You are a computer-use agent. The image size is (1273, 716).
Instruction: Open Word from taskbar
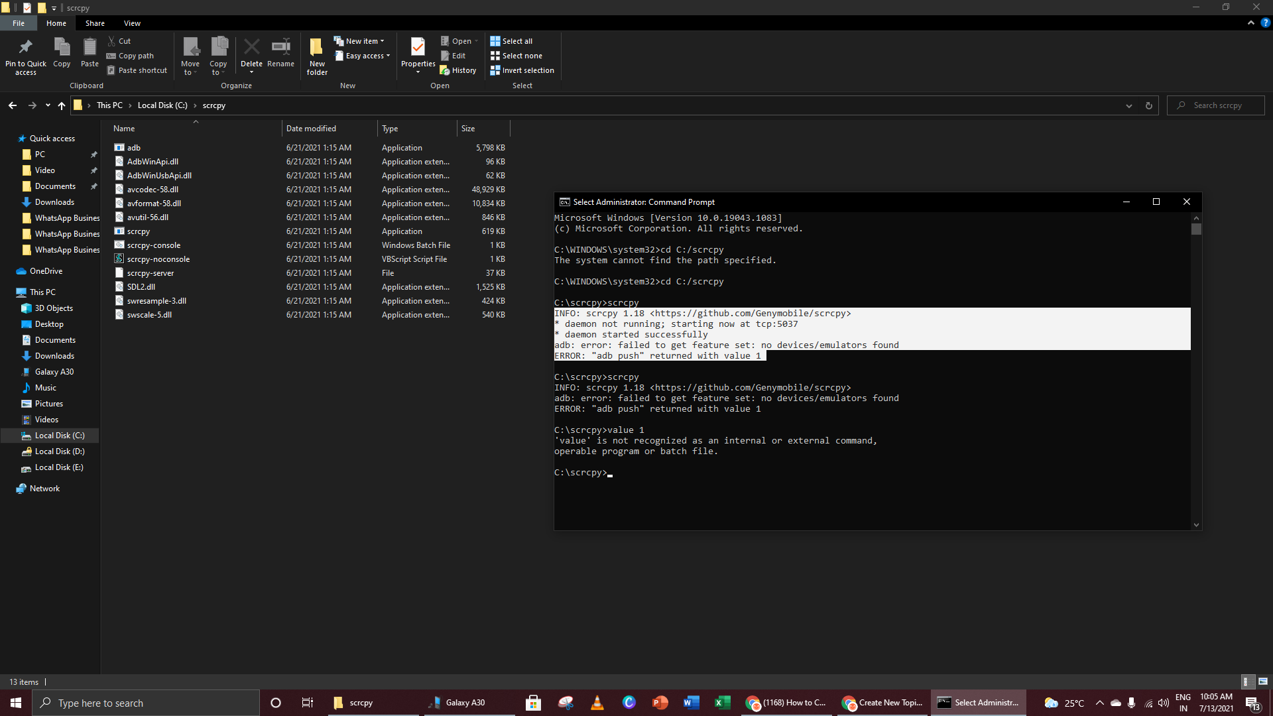pos(691,703)
